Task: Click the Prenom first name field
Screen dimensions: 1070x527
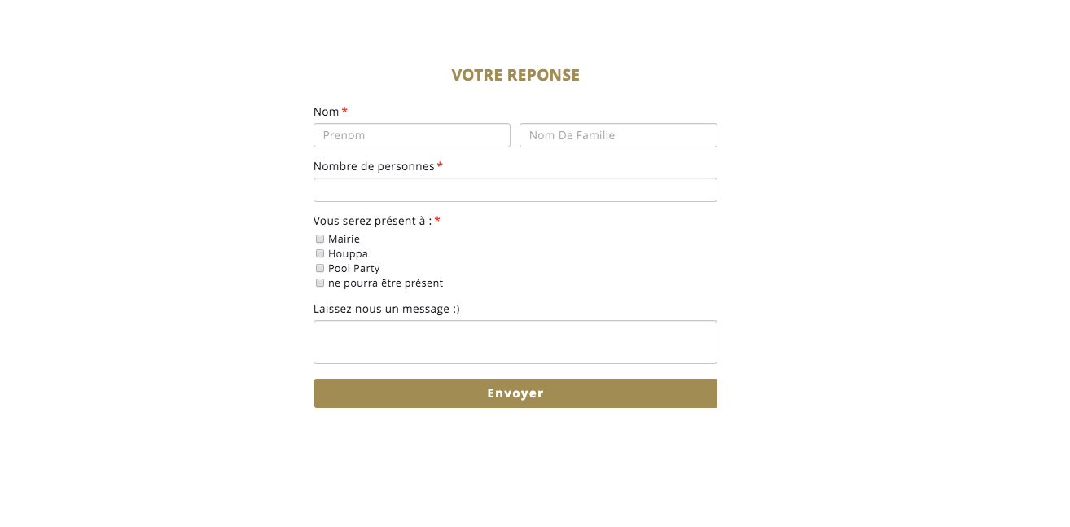Action: [411, 135]
